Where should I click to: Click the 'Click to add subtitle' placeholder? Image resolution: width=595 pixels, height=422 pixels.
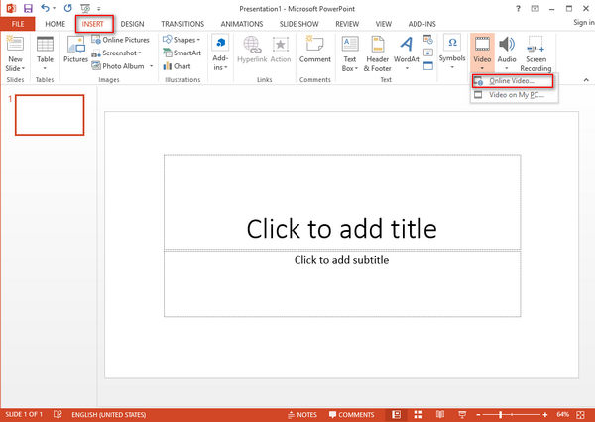(x=342, y=283)
